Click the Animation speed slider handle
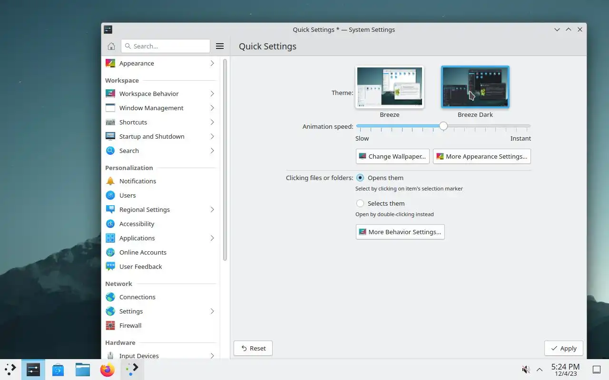 [x=443, y=126]
